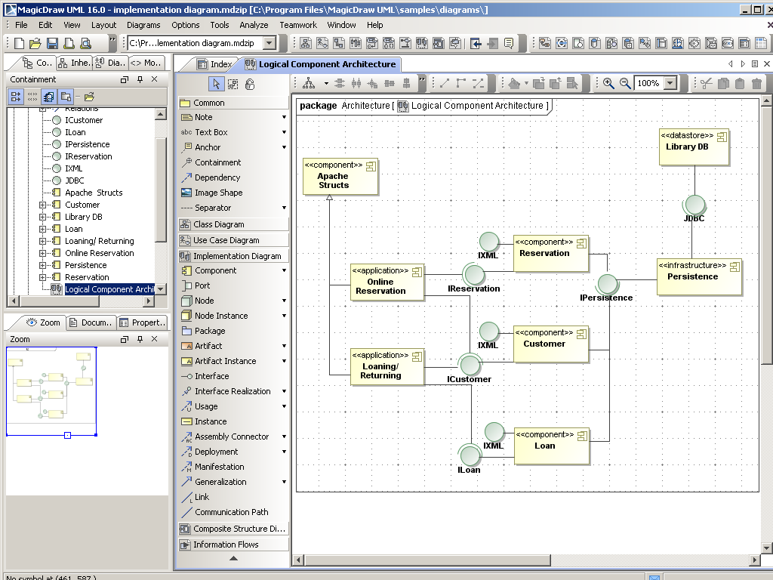Expand the Online Reservation tree node

click(43, 253)
